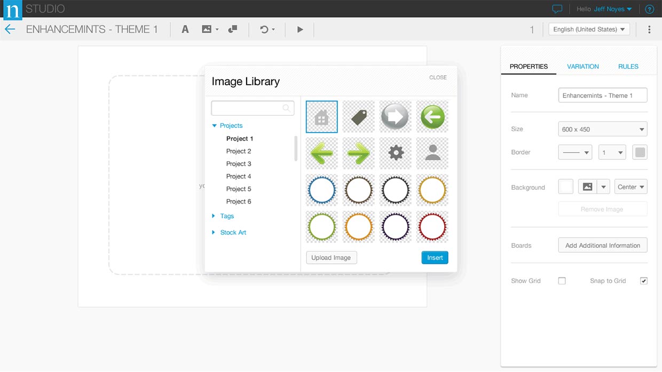Open the English (United States) language dropdown

click(x=589, y=29)
